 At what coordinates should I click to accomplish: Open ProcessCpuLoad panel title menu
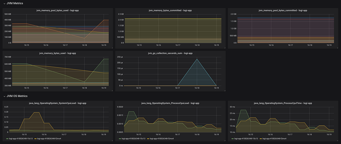tap(170, 103)
